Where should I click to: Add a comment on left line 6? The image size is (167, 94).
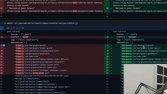[x=4, y=45]
